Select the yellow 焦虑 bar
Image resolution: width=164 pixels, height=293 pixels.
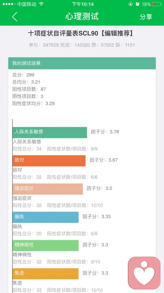[45, 274]
